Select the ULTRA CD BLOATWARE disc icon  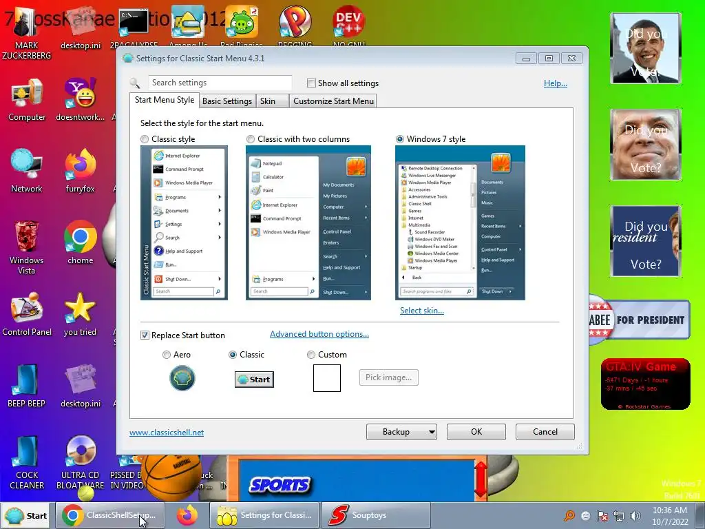click(80, 462)
